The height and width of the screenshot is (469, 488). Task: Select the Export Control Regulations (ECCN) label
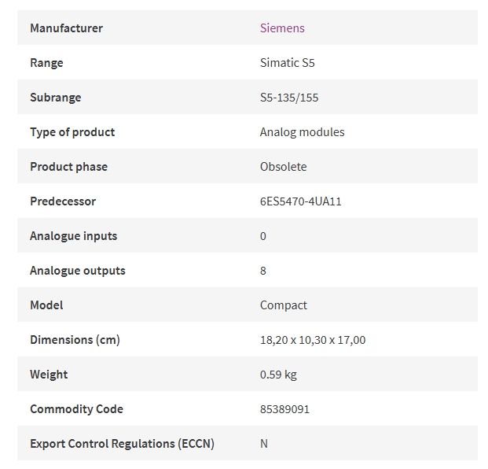tap(122, 444)
